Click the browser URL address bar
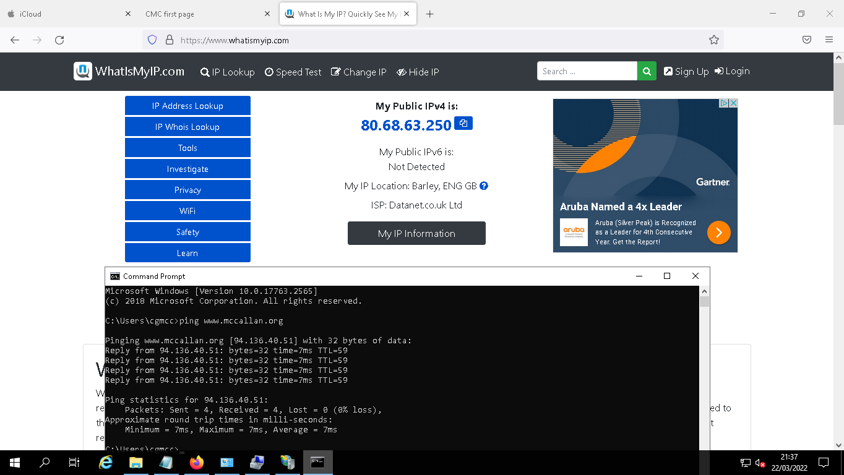844x475 pixels. tap(433, 40)
